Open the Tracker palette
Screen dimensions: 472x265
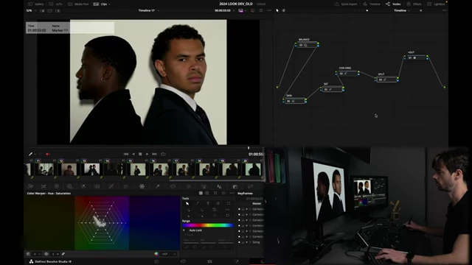189,186
